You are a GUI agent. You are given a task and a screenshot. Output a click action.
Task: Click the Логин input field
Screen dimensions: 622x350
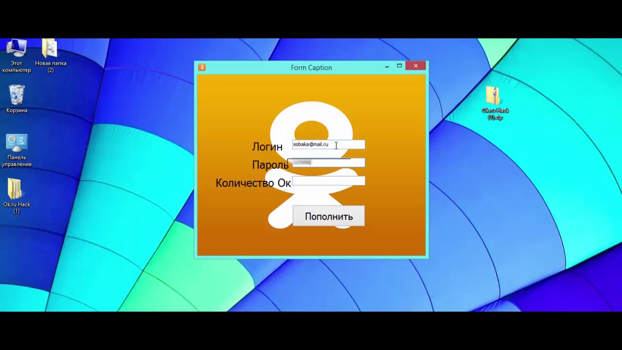(328, 144)
